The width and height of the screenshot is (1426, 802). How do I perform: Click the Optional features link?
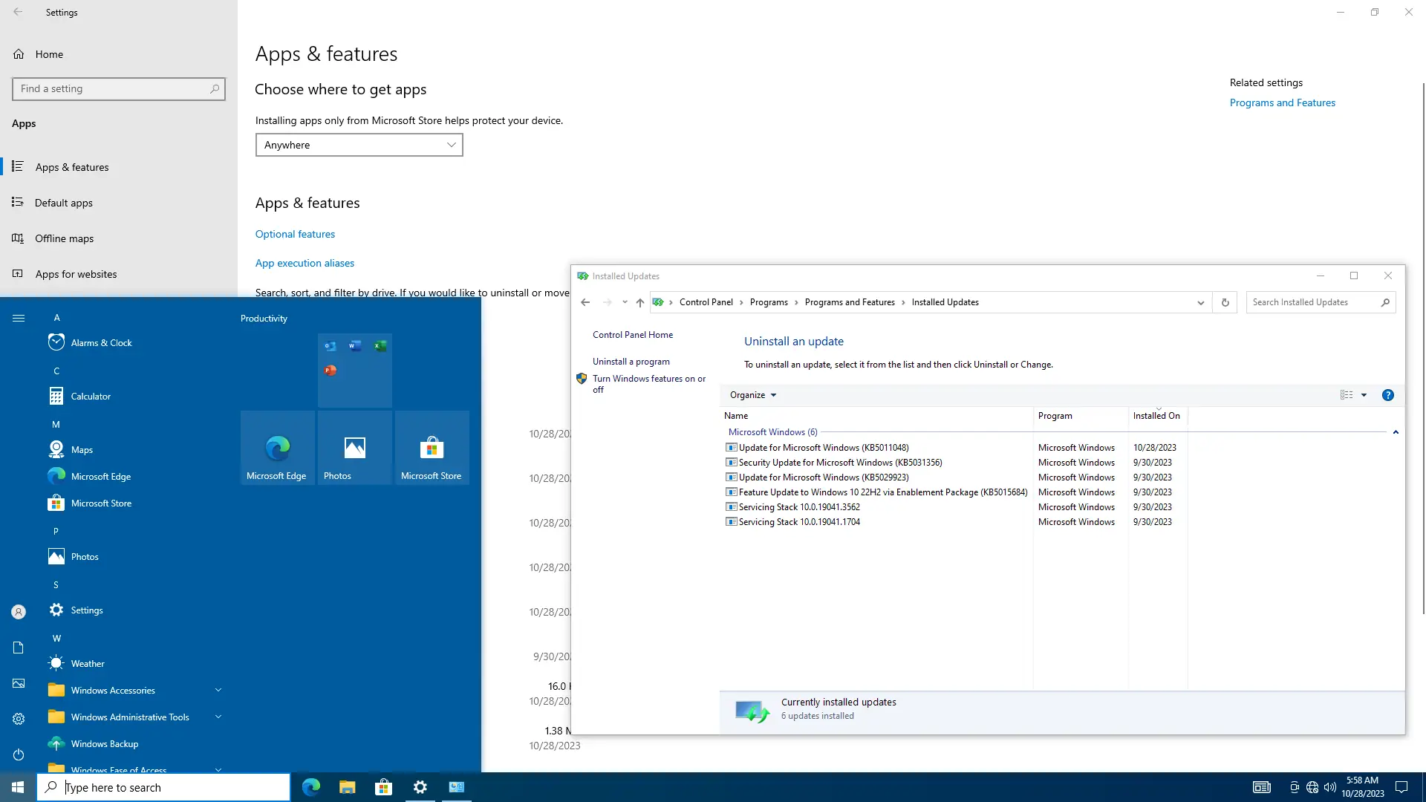tap(295, 234)
